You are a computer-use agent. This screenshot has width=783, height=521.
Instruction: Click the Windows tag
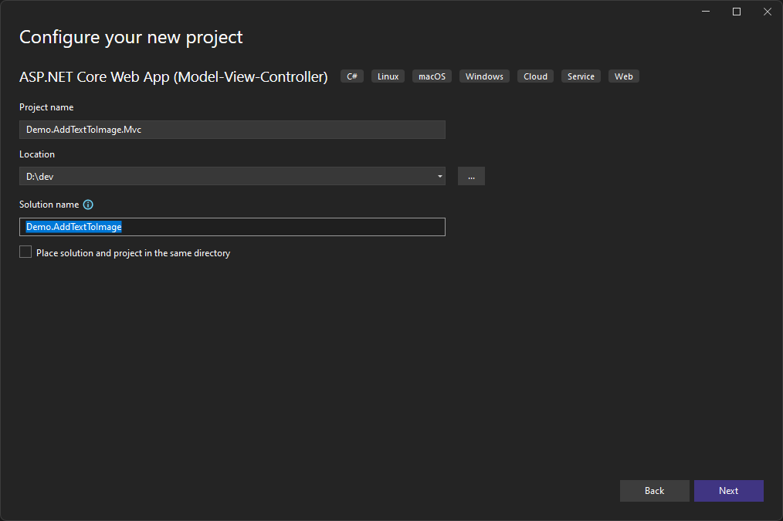(484, 76)
